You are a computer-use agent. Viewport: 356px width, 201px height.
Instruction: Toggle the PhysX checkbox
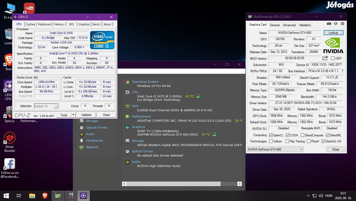(309, 141)
